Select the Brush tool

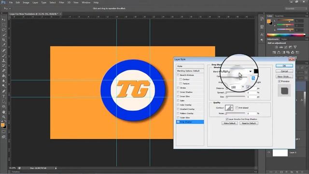click(3, 56)
